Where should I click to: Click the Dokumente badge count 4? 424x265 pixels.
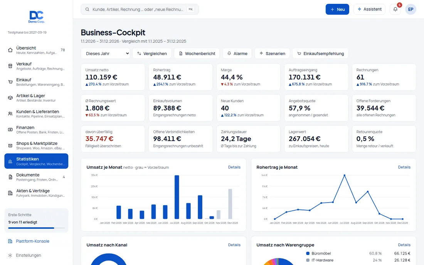64,177
